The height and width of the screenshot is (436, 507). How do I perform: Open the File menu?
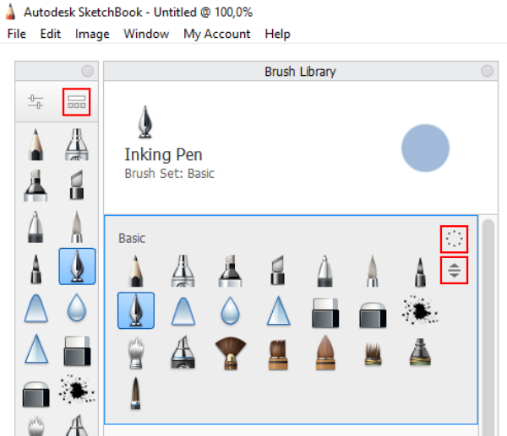click(17, 34)
